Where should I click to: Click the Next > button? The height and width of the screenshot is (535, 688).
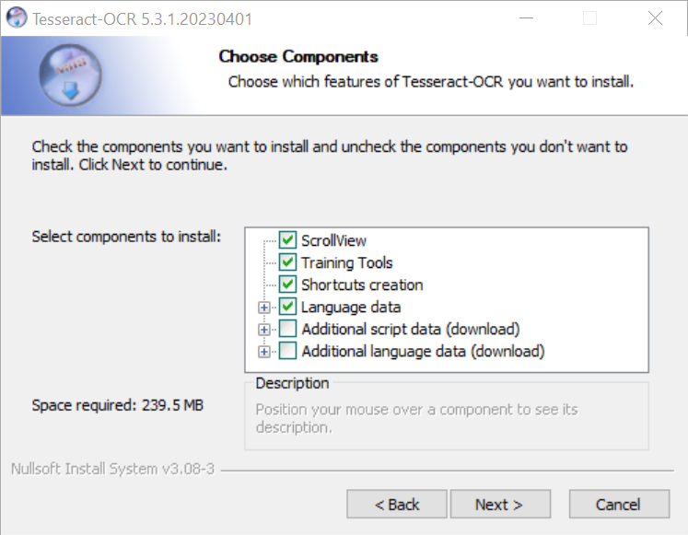[x=500, y=505]
